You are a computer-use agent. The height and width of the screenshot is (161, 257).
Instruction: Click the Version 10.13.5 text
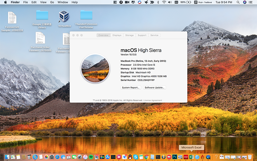[x=128, y=55]
